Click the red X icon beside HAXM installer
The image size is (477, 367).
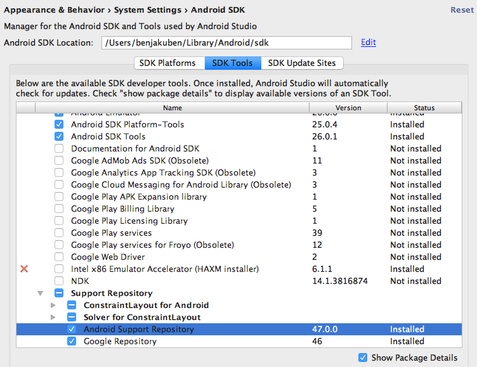pyautogui.click(x=24, y=269)
